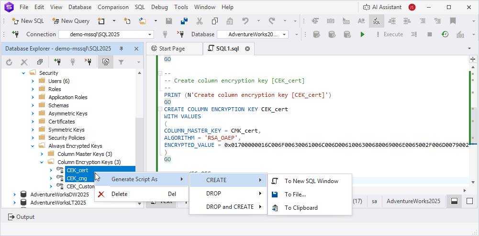479x236 pixels.
Task: Click the Increase indent icon
Action: tap(407, 21)
